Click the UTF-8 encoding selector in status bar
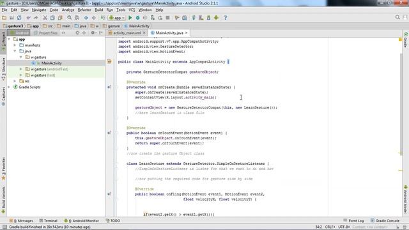The width and height of the screenshot is (409, 230). 344,227
